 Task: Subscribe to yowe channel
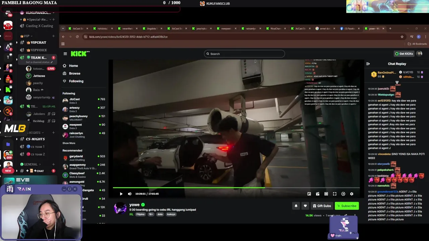(347, 206)
